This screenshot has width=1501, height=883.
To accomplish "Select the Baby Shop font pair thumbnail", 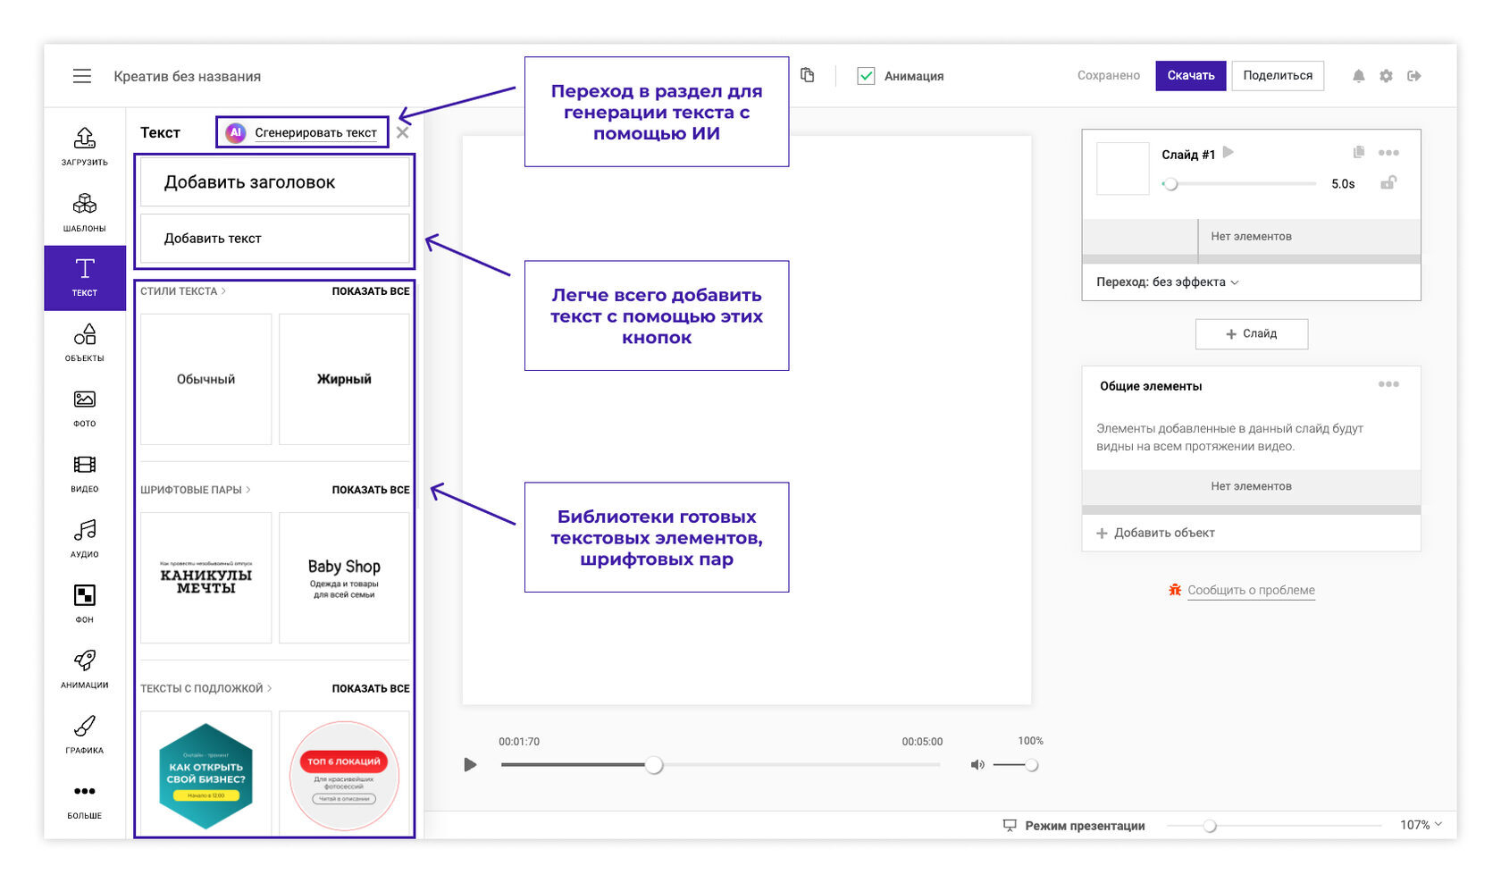I will tap(344, 577).
